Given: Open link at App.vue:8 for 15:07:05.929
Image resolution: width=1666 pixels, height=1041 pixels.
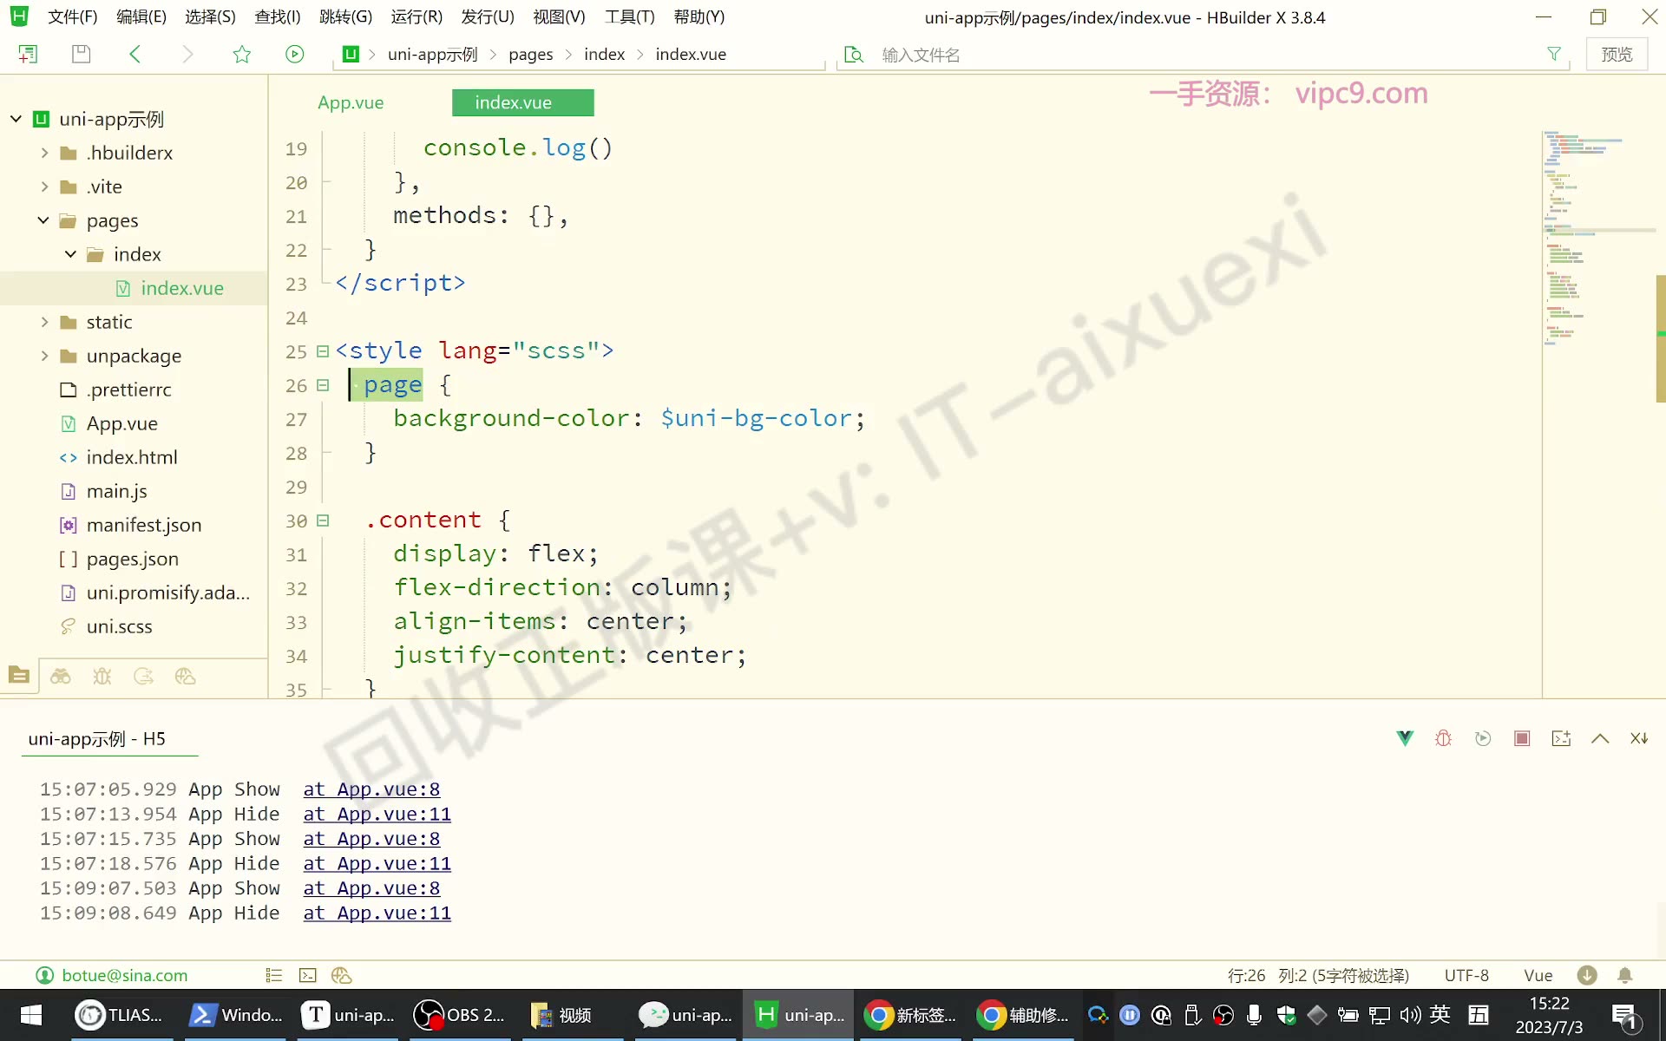Looking at the screenshot, I should (x=371, y=789).
